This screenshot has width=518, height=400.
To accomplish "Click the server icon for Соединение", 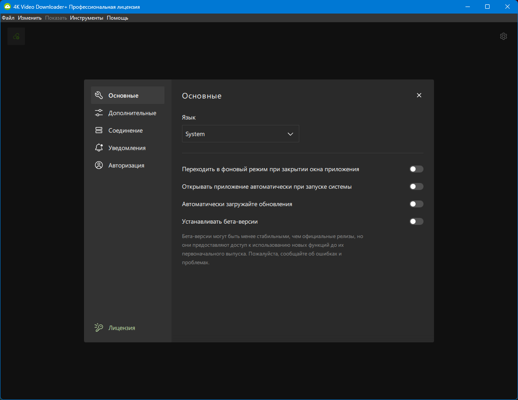I will 99,130.
